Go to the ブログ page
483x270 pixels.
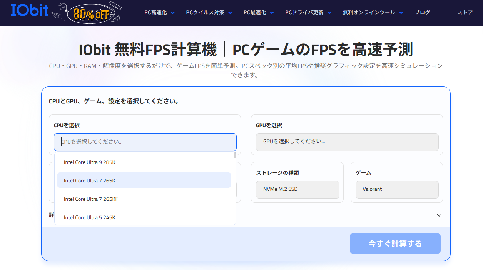[423, 12]
